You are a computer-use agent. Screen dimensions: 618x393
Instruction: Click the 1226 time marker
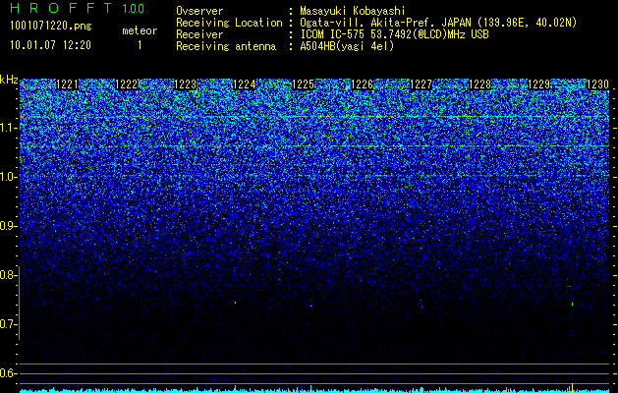[363, 84]
